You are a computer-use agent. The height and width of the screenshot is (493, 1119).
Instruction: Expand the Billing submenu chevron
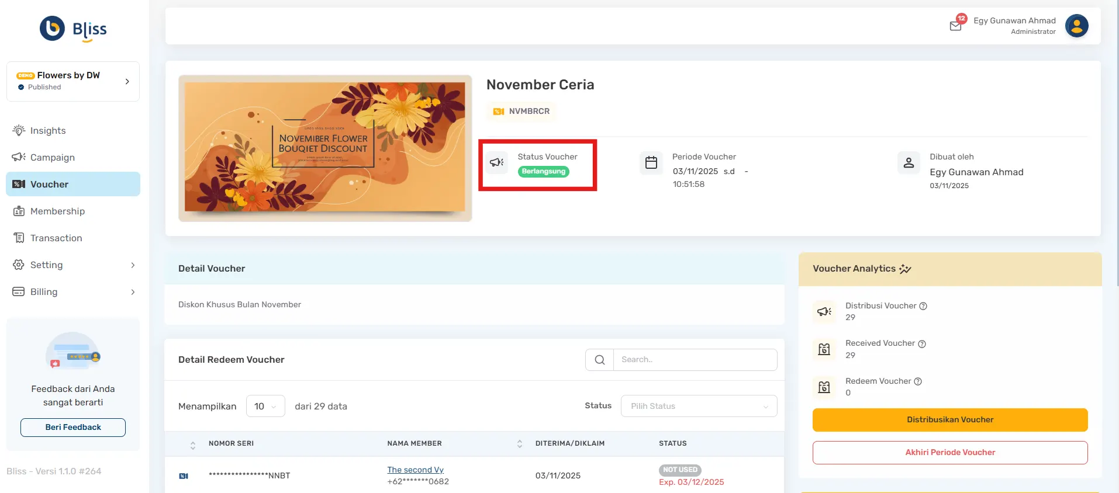tap(133, 292)
